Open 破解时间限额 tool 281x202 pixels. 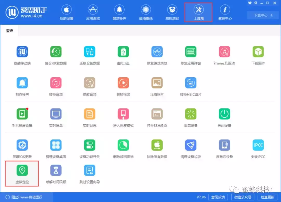coord(56,171)
